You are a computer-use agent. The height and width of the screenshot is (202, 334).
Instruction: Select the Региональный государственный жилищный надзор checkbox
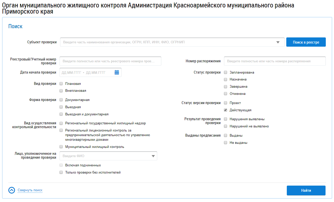tap(61, 123)
